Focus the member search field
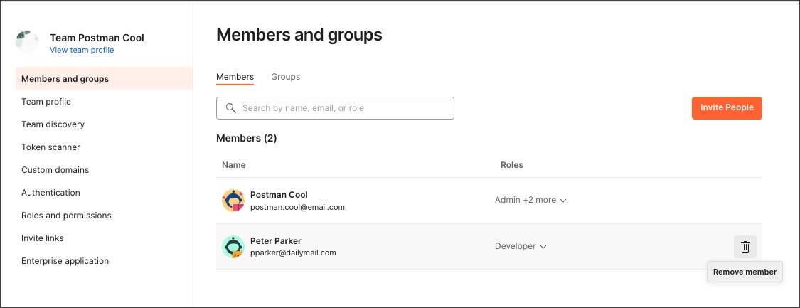Viewport: 800px width, 308px height. 335,108
